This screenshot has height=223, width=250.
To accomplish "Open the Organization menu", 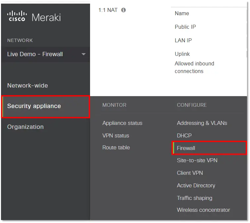I will [x=25, y=127].
